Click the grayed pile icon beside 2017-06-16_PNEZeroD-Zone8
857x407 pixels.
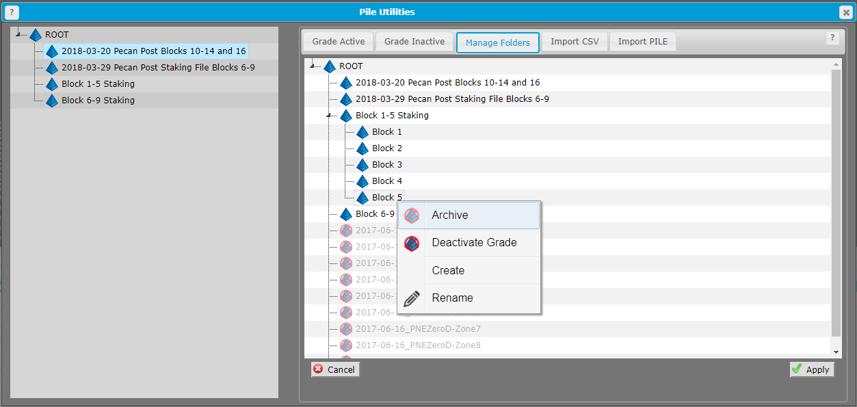[x=345, y=345]
